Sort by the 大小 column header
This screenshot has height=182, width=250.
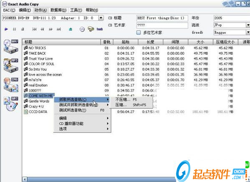pyautogui.click(x=201, y=42)
